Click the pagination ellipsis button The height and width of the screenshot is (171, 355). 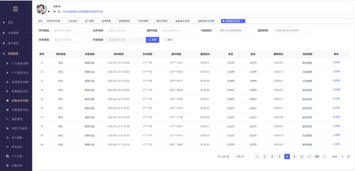(309, 157)
